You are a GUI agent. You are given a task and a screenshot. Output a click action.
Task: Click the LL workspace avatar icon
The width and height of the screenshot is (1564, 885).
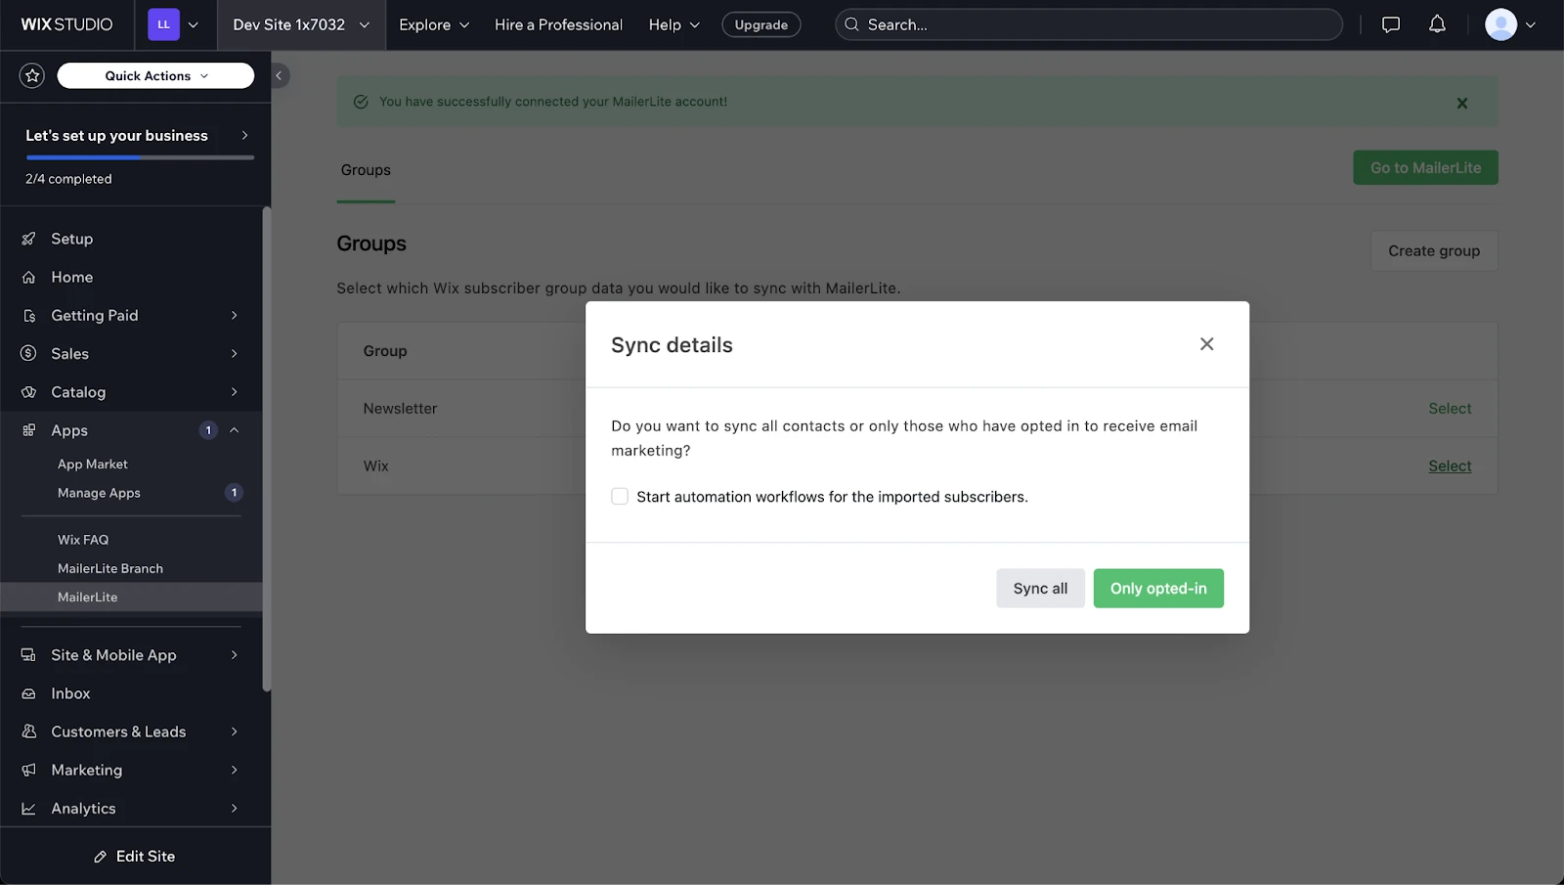tap(163, 24)
